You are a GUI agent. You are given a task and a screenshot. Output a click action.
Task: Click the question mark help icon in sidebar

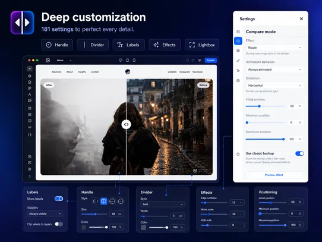click(x=30, y=177)
